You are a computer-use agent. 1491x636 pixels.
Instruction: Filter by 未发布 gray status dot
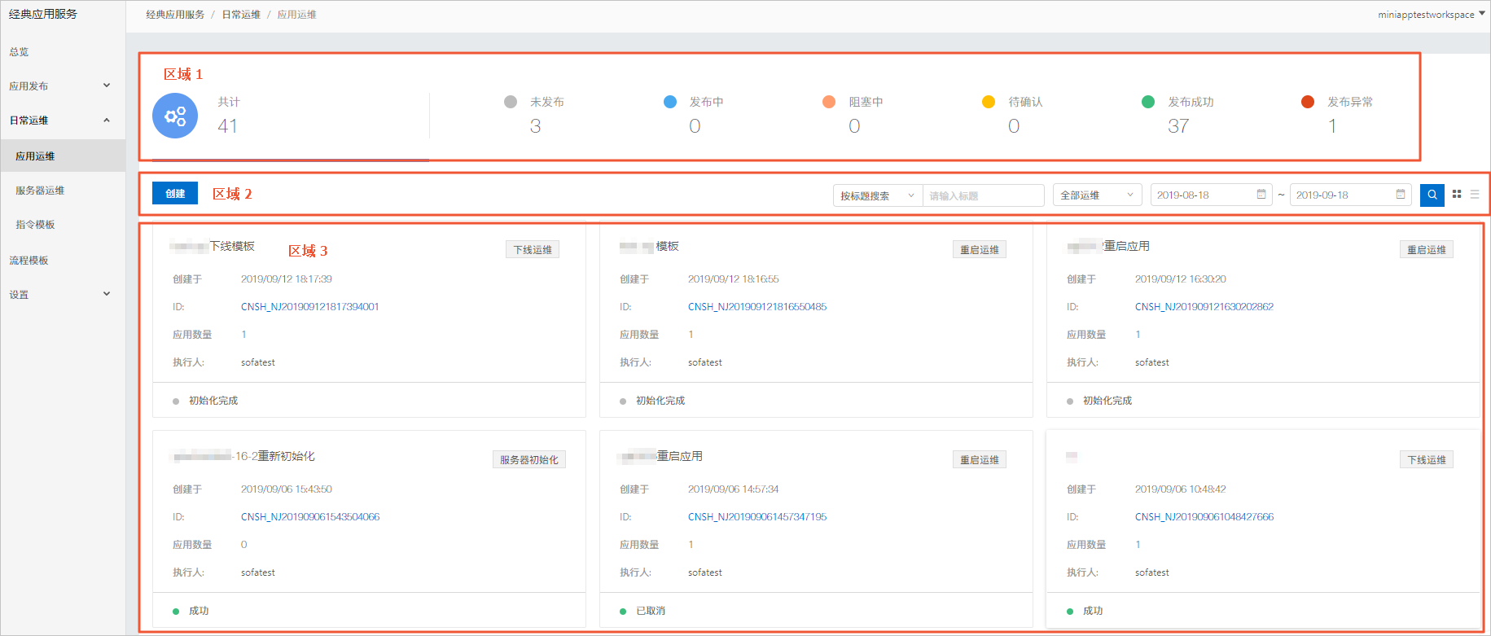click(511, 102)
